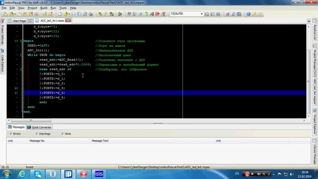
Task: Open the editor tabs list dropdown arrow
Action: point(309,21)
